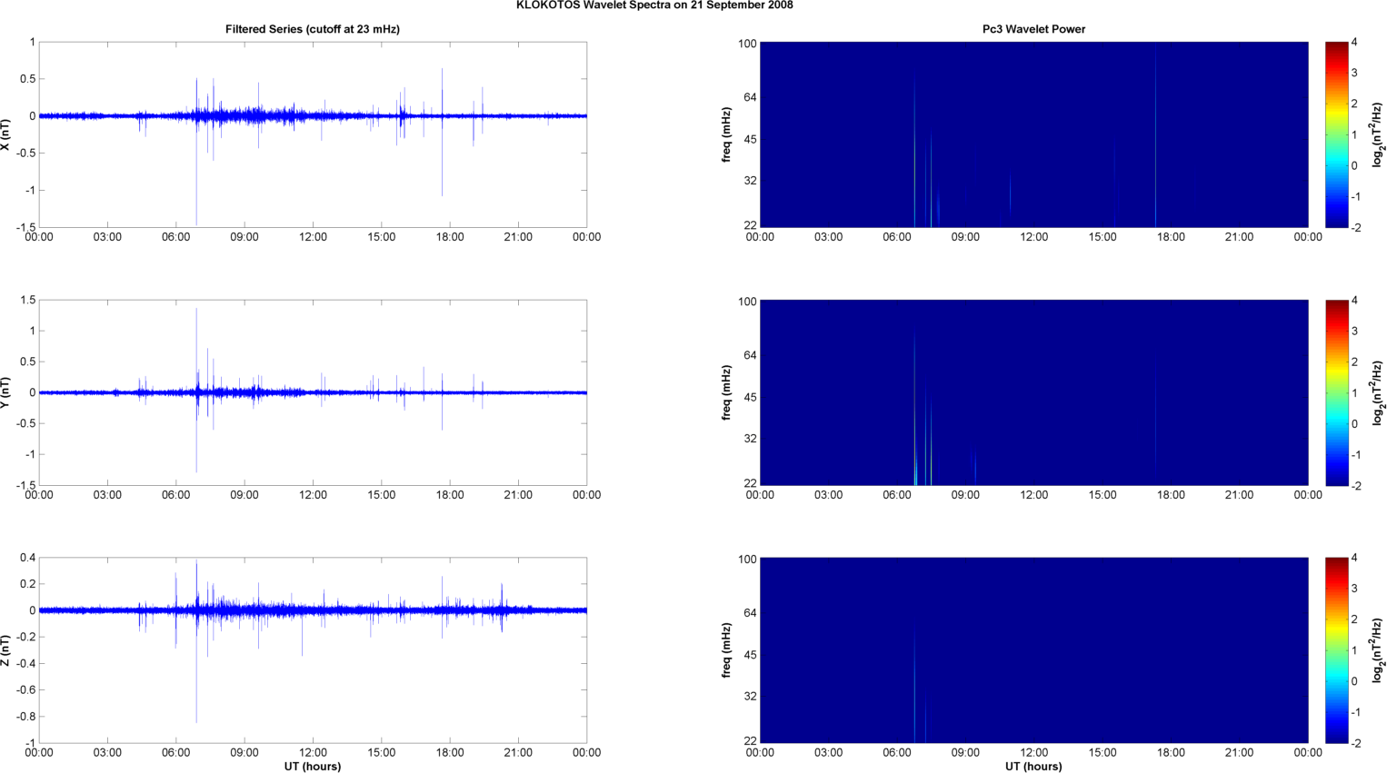Click the top spectrogram's colorbar
1387x773 pixels.
[1335, 134]
